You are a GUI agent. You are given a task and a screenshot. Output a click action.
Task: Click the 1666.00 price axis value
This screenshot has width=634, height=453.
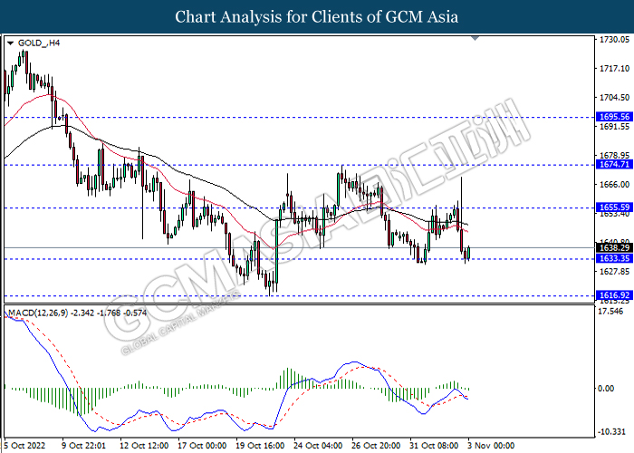coord(614,185)
